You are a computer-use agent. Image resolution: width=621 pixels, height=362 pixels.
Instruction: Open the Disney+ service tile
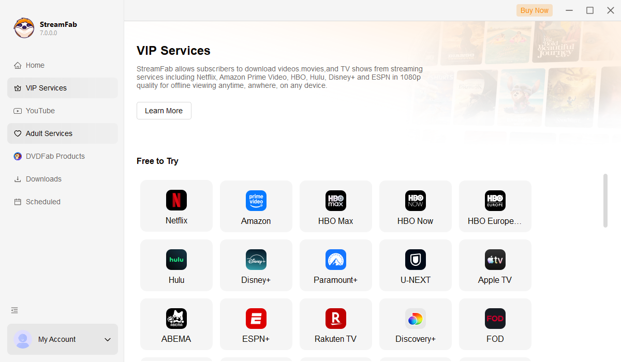(256, 265)
